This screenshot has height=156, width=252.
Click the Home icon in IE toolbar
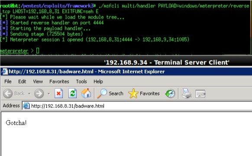(x=86, y=93)
